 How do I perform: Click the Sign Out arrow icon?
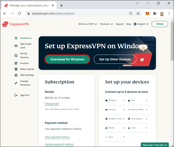(x=16, y=95)
